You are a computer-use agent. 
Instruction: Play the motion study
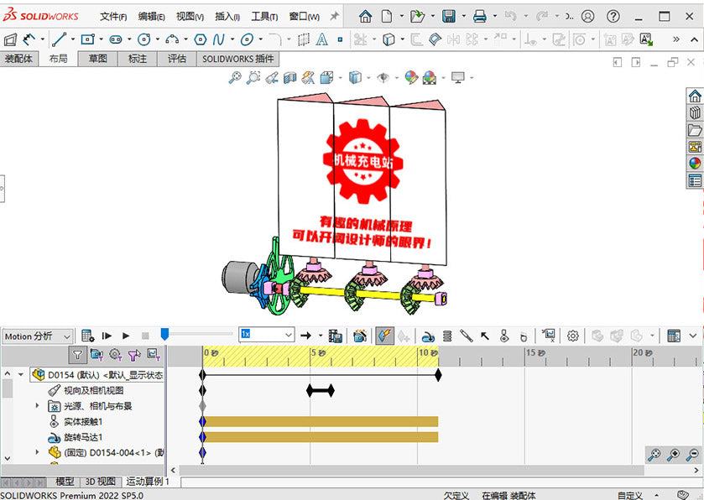(x=126, y=336)
